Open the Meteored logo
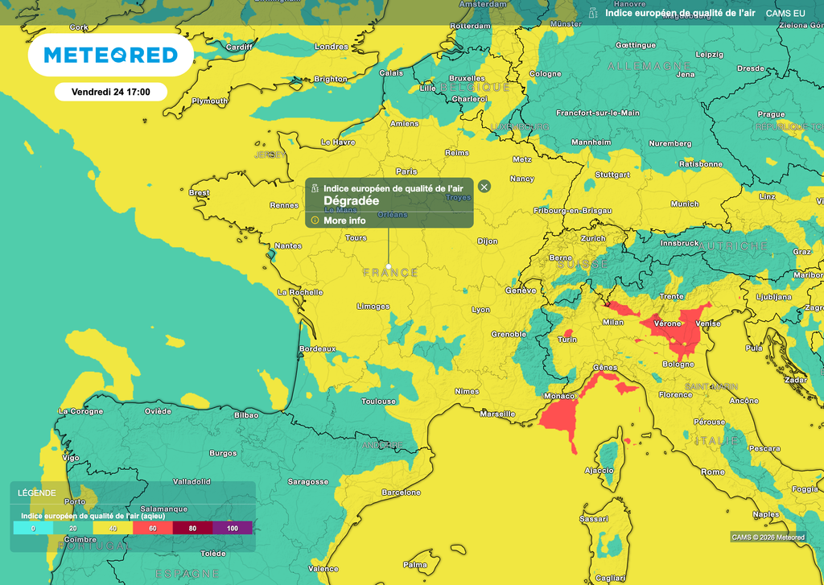824x585 pixels. click(110, 55)
